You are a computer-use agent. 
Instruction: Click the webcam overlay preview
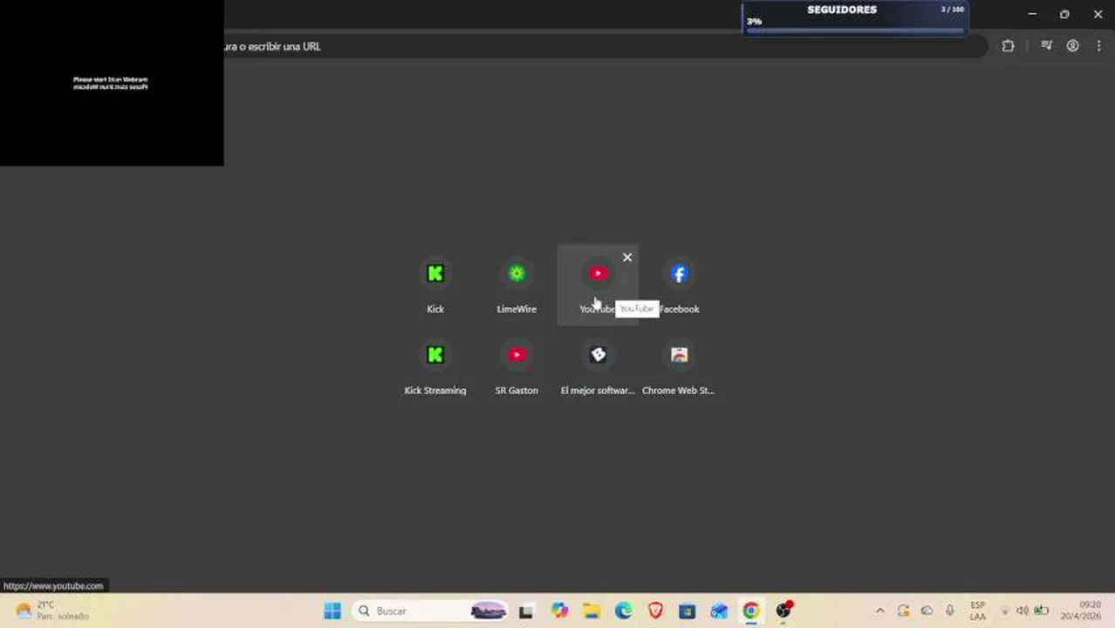[x=112, y=83]
